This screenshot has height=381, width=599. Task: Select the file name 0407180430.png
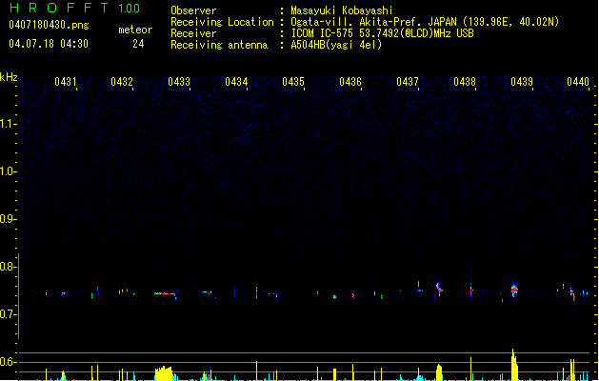point(49,25)
